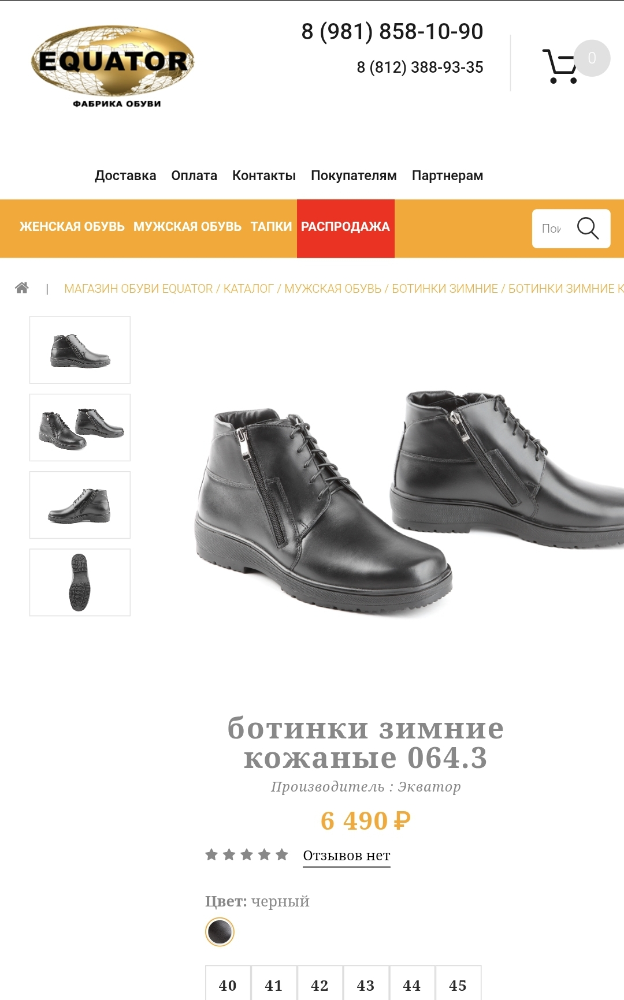Select shoe size 40
The height and width of the screenshot is (1000, 624).
228,984
